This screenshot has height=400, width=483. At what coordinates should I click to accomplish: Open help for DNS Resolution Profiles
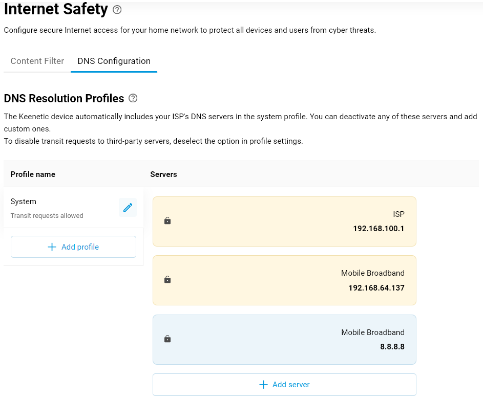133,98
